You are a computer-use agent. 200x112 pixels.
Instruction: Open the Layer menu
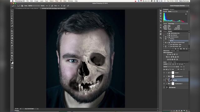[x=42, y=1]
